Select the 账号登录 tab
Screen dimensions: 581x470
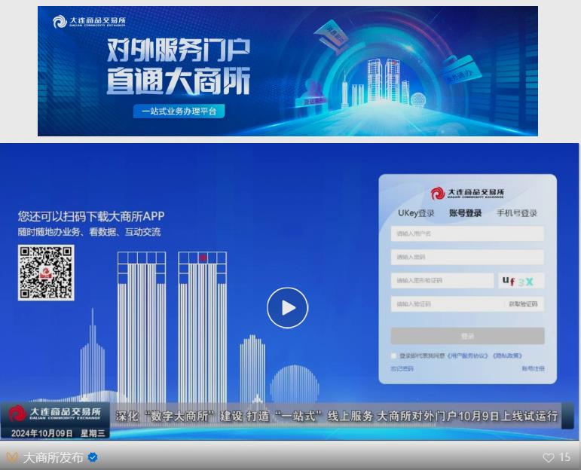pyautogui.click(x=465, y=213)
